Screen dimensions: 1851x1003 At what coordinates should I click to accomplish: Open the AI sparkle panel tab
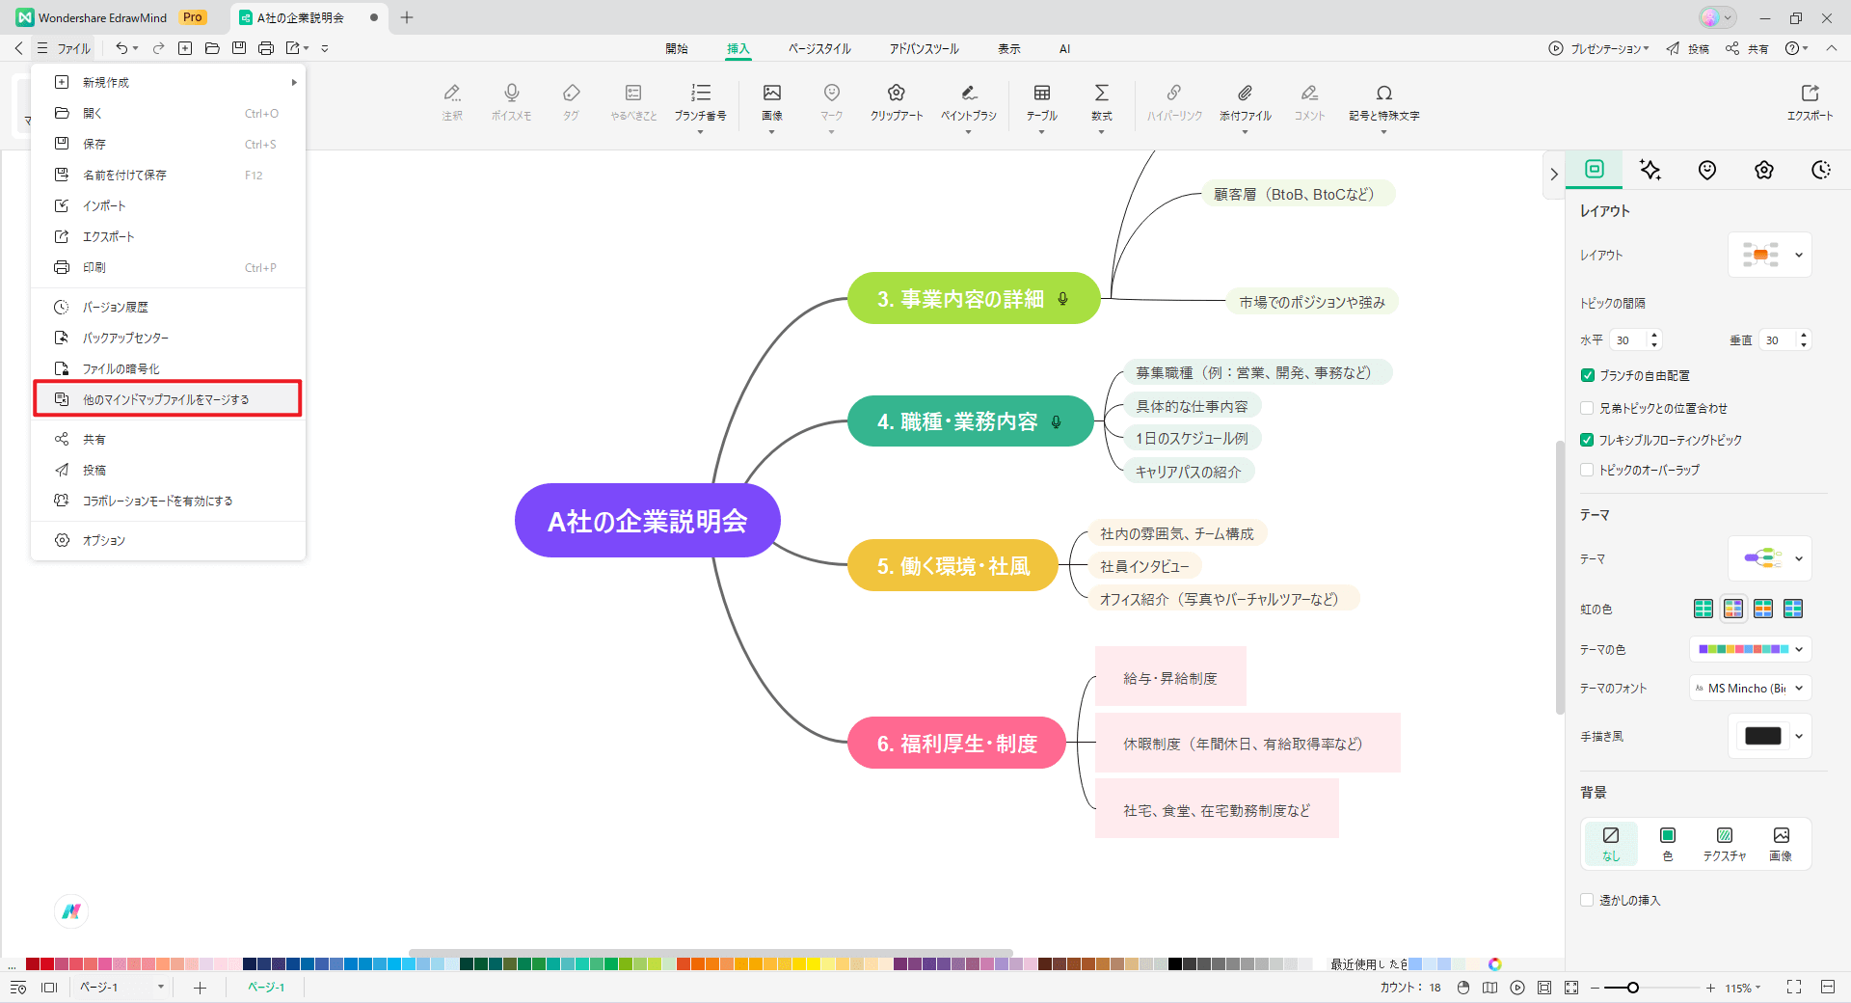tap(1650, 170)
